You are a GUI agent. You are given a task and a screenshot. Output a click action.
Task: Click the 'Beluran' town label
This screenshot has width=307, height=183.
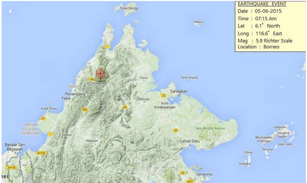144,99
